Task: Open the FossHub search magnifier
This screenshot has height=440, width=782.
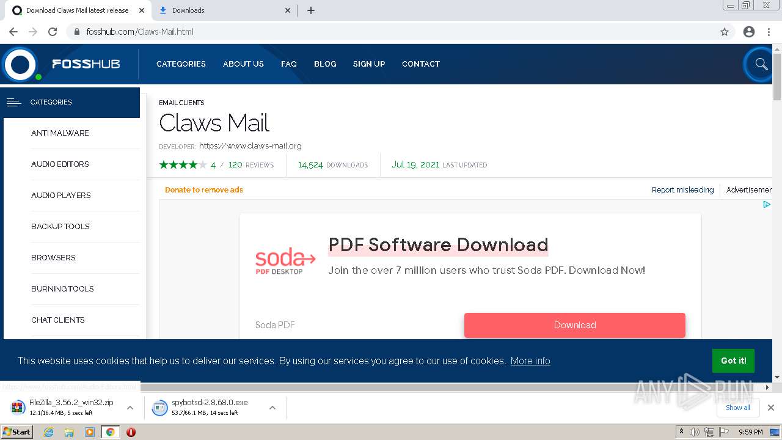Action: tap(761, 64)
